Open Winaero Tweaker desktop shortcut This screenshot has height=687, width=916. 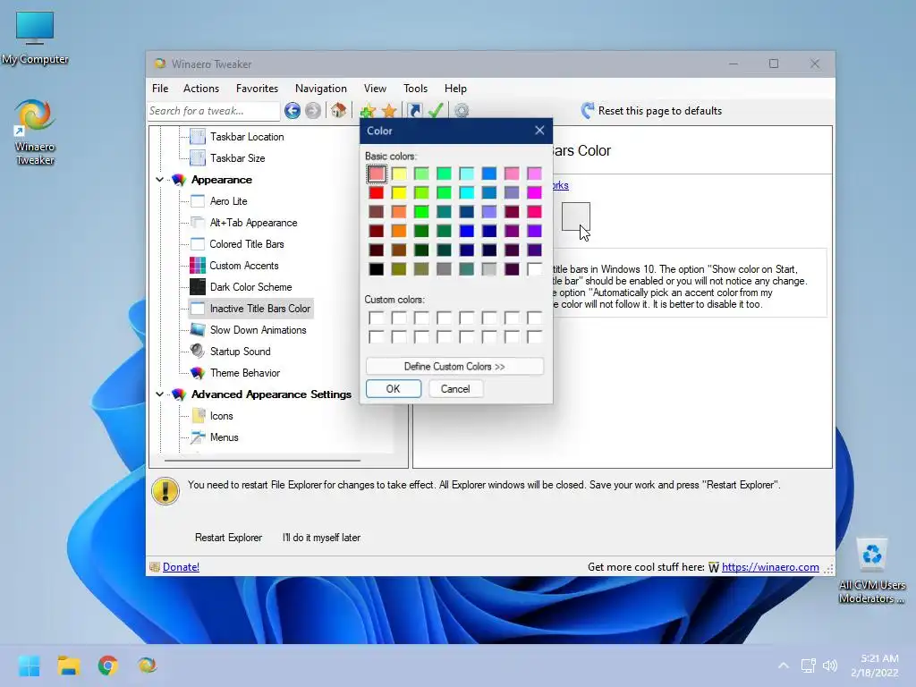(35, 132)
